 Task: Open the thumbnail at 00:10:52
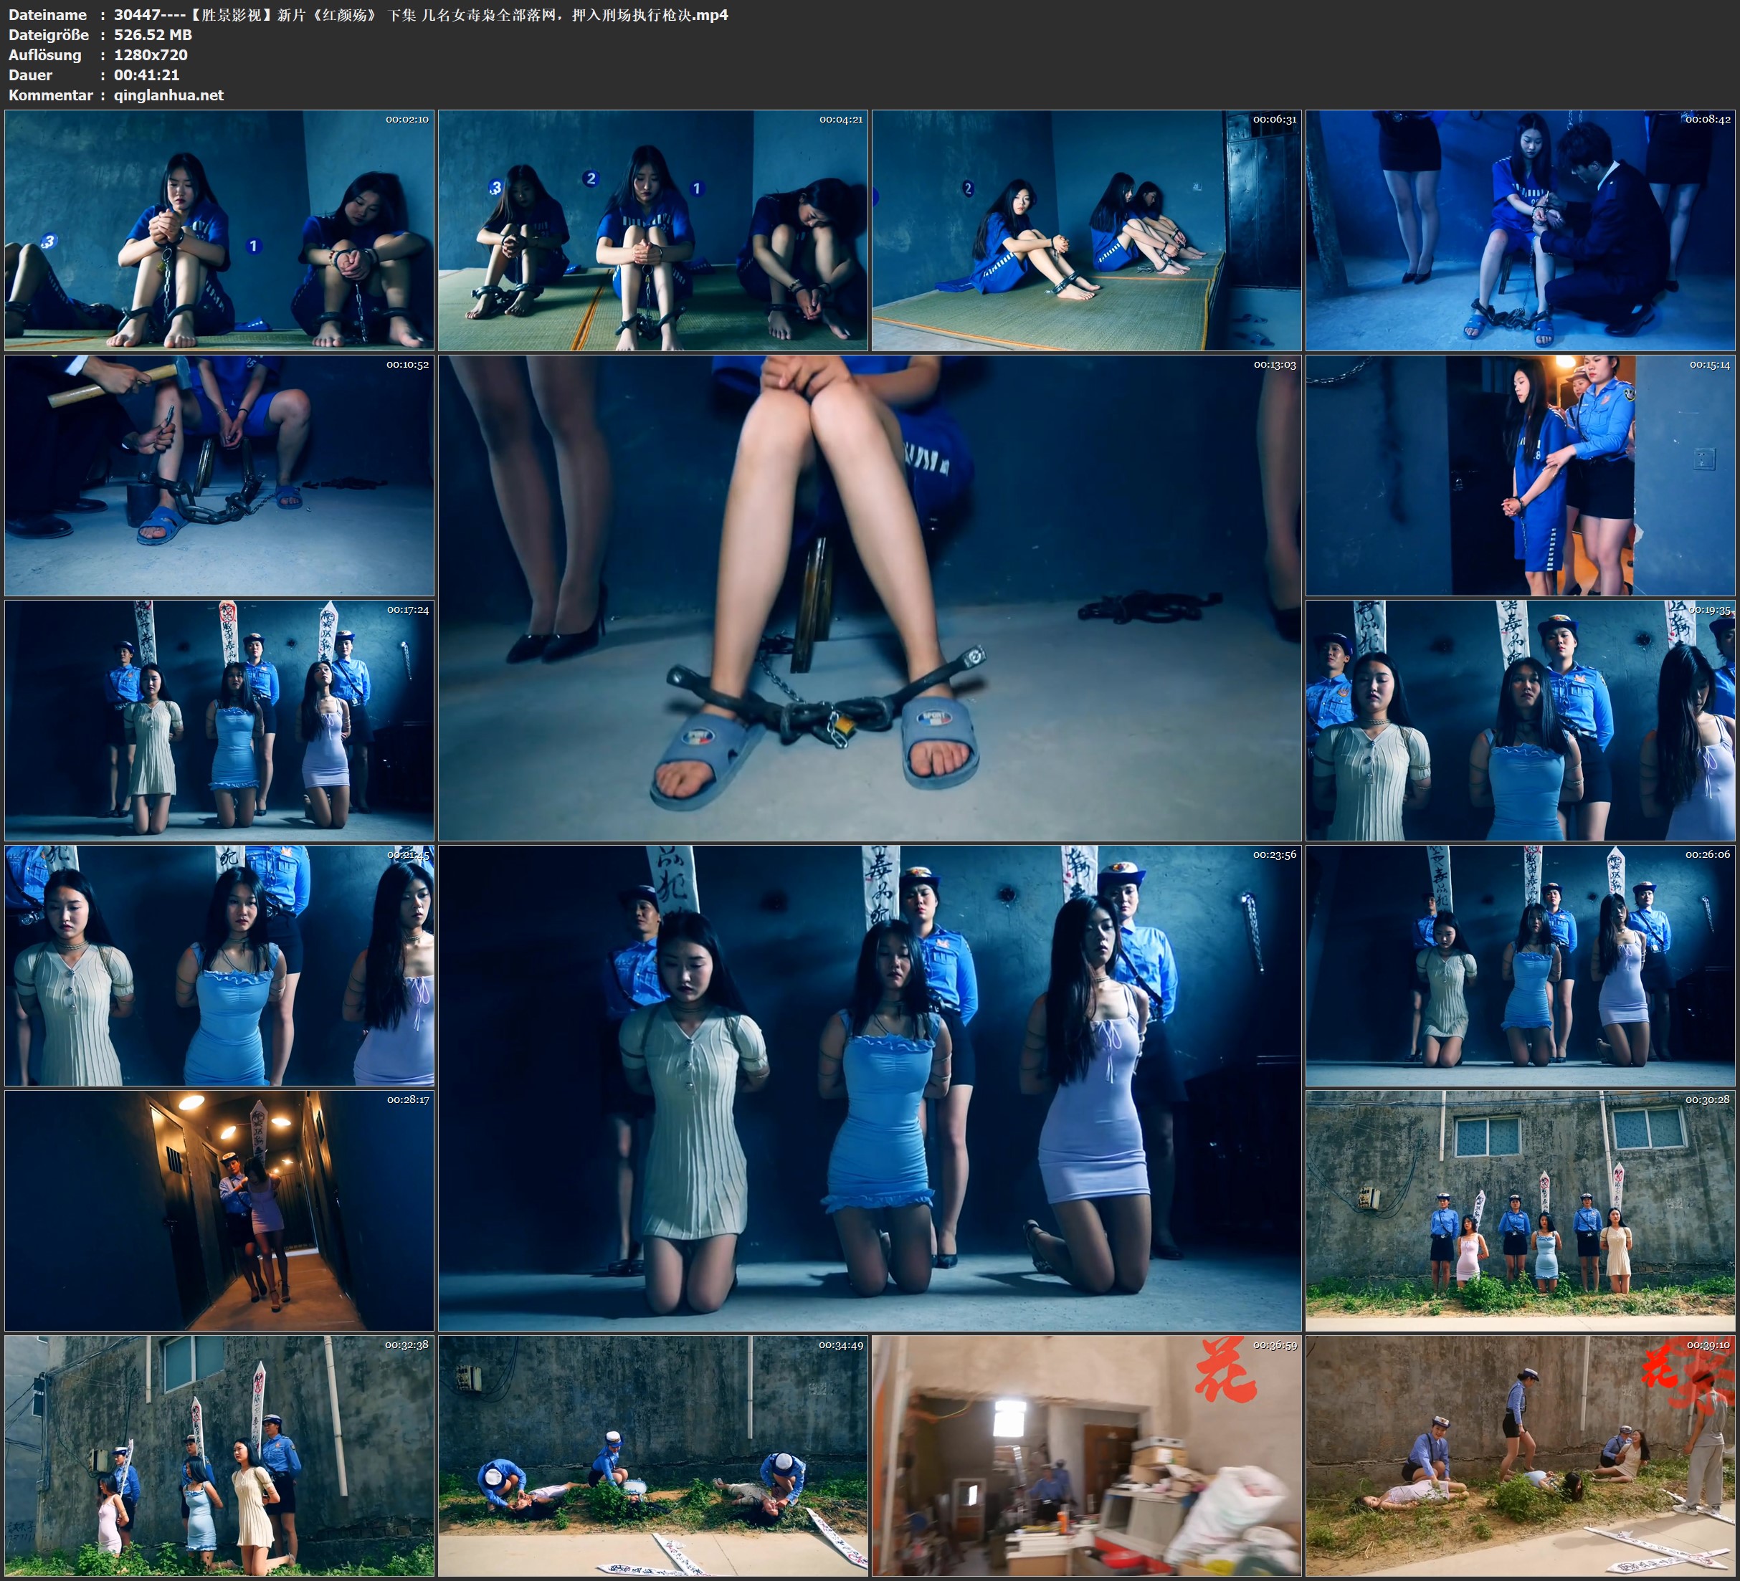point(219,474)
